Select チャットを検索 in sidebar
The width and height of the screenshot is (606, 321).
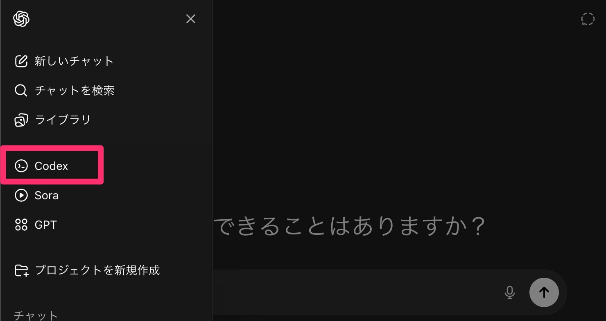(x=75, y=90)
